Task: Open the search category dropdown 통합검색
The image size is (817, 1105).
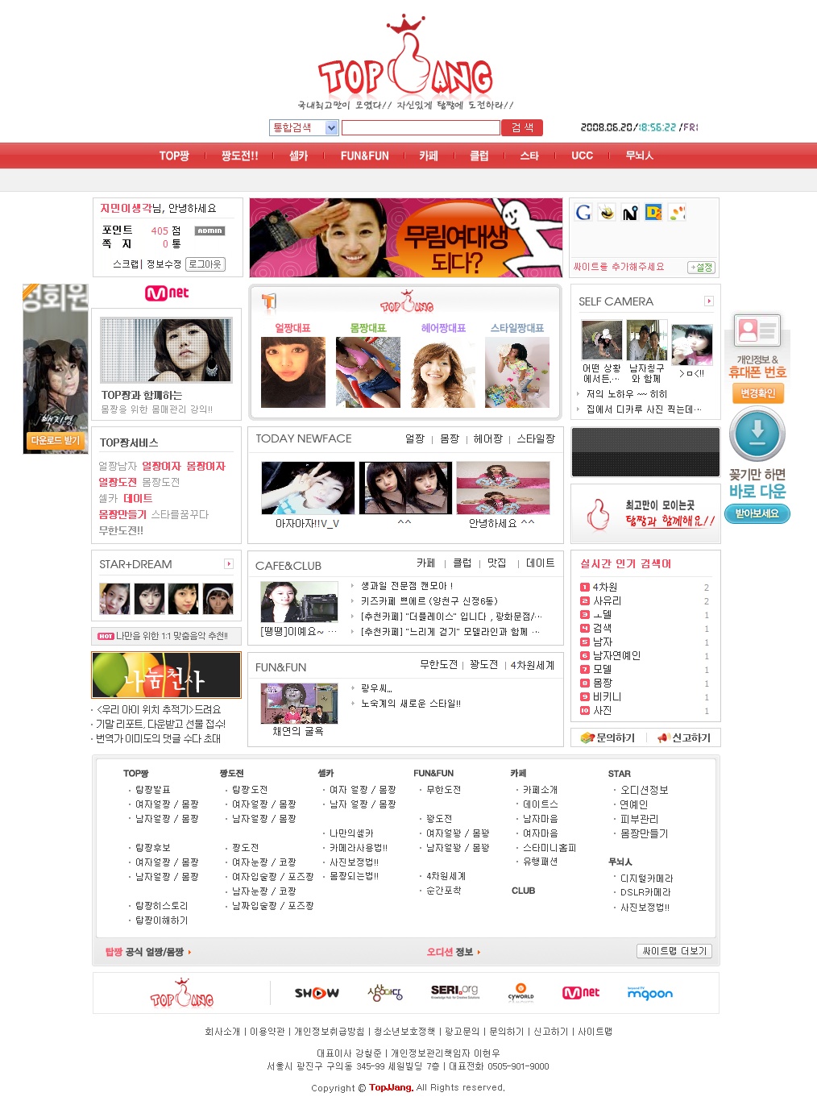Action: (304, 127)
